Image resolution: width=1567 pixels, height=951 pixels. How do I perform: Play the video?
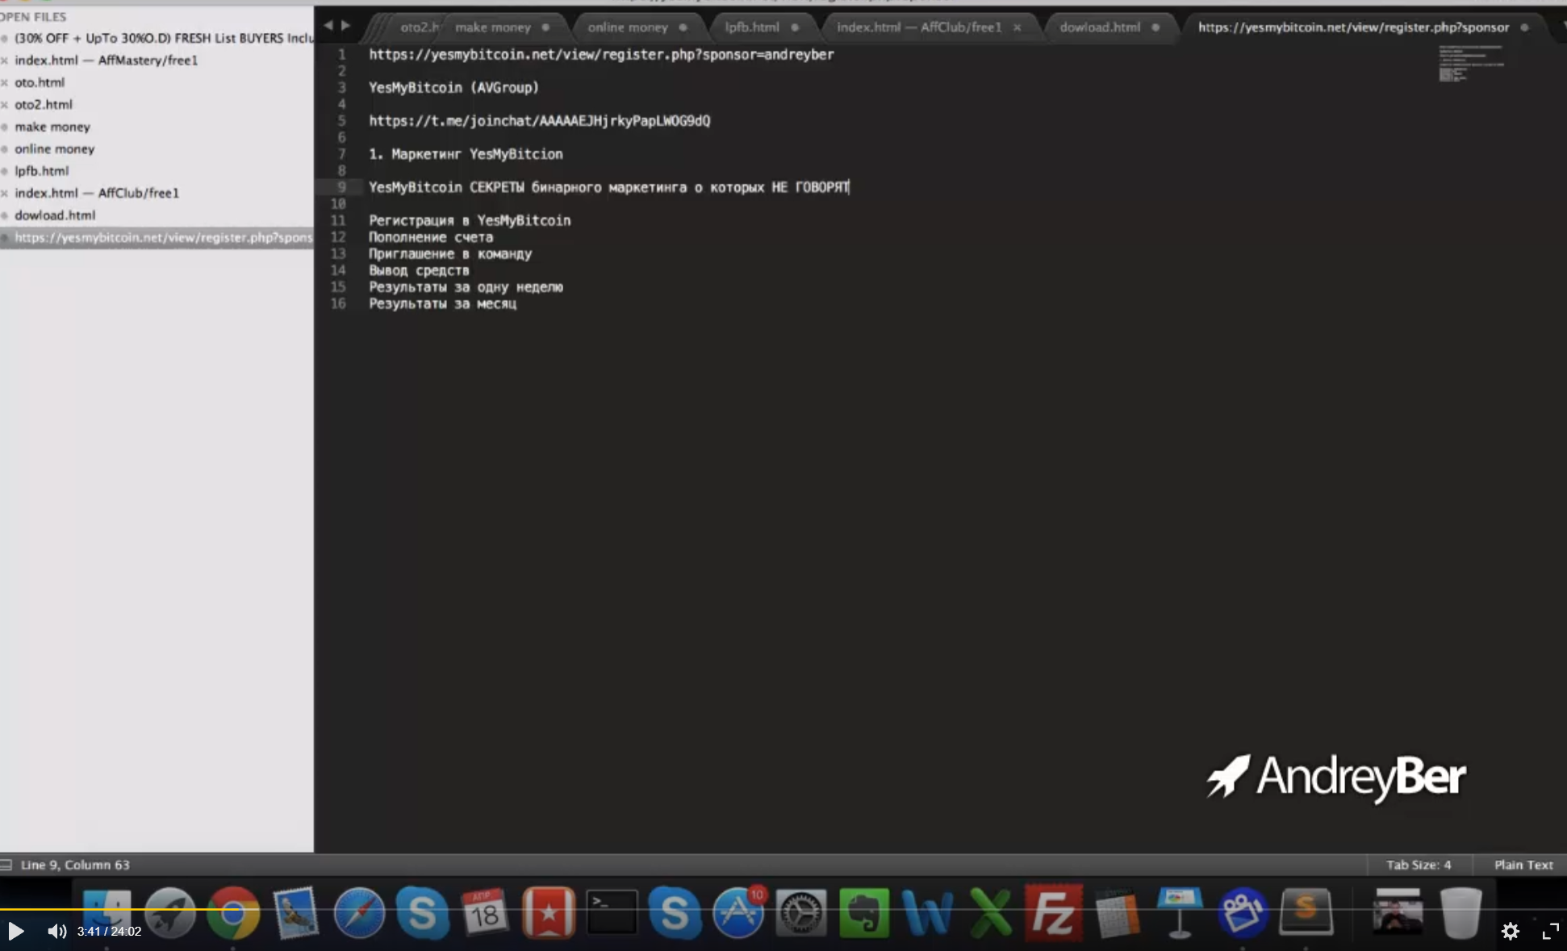click(x=16, y=931)
